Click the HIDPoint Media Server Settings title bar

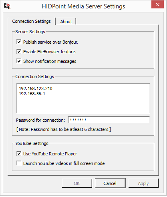tap(83, 6)
